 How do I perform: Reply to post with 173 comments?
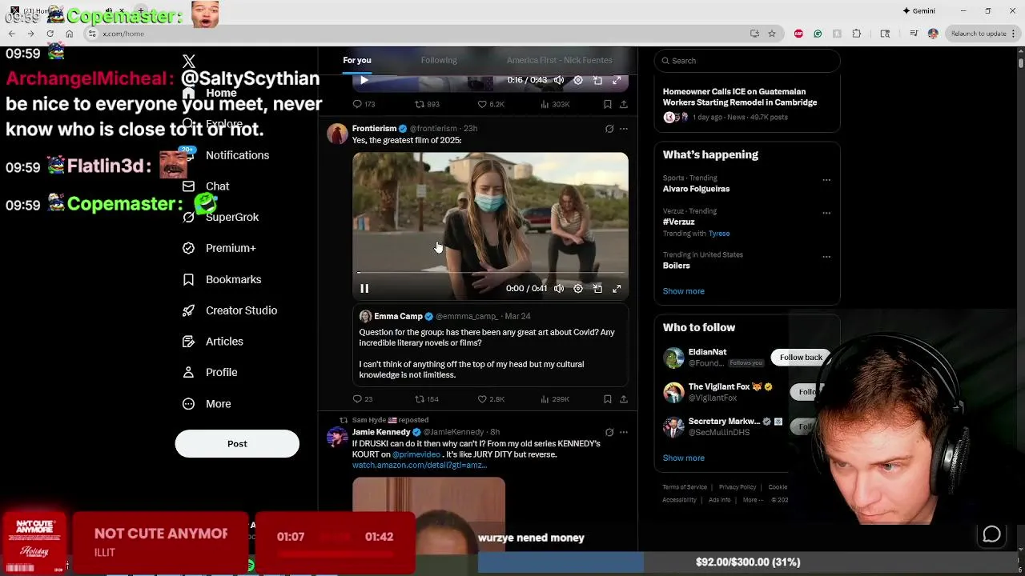364,104
